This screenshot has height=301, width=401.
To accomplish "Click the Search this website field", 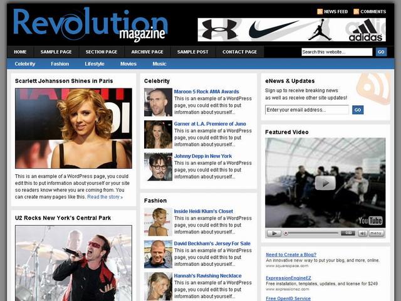I will (336, 52).
